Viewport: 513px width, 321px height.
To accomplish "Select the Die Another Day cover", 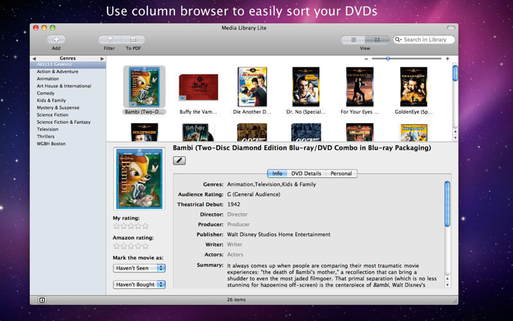I will (252, 87).
